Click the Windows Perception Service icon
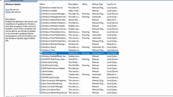 41,29
